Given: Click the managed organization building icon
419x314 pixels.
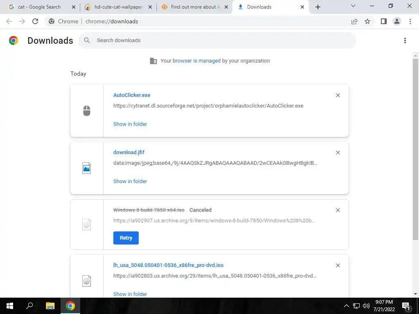Looking at the screenshot, I should (x=153, y=61).
